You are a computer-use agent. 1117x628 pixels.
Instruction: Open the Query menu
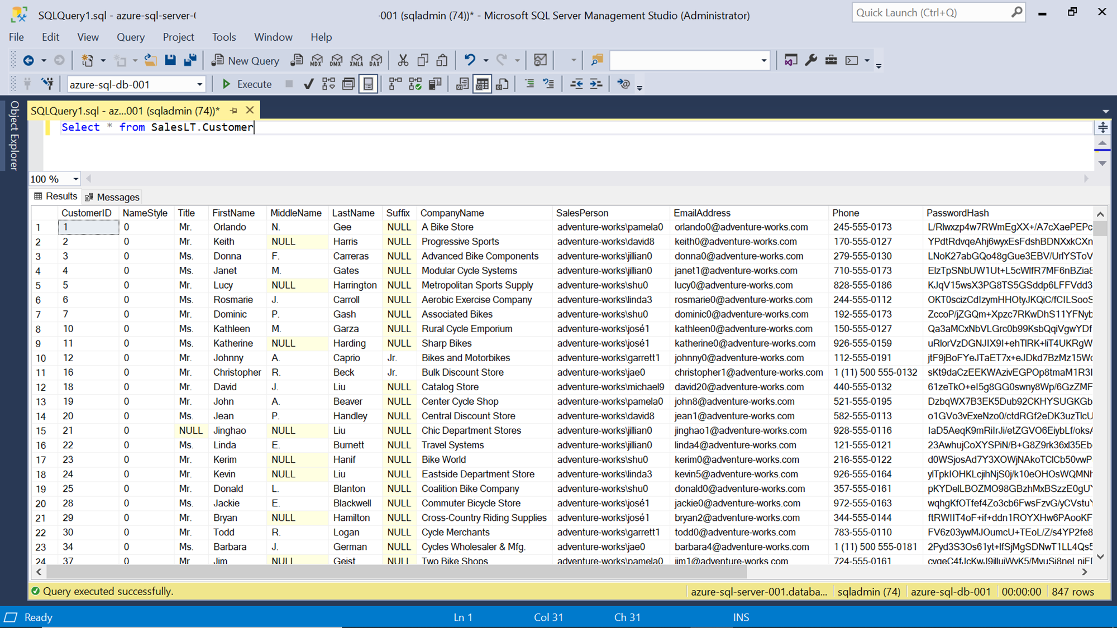(131, 37)
